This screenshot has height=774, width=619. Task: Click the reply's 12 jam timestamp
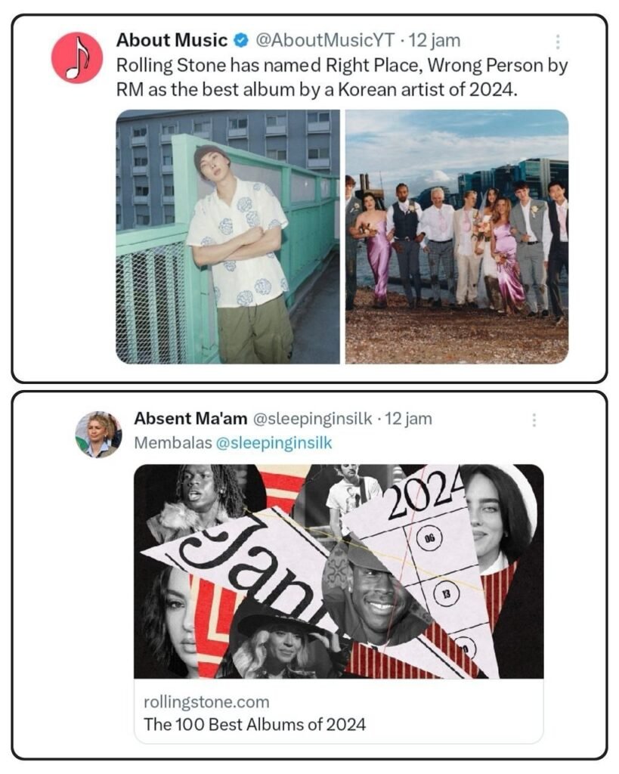408,419
